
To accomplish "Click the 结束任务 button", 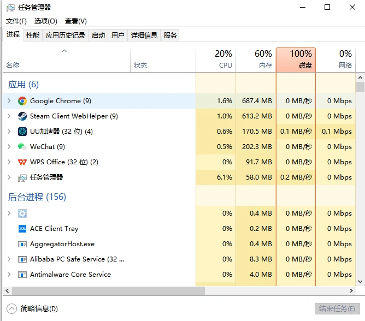I will (x=337, y=309).
